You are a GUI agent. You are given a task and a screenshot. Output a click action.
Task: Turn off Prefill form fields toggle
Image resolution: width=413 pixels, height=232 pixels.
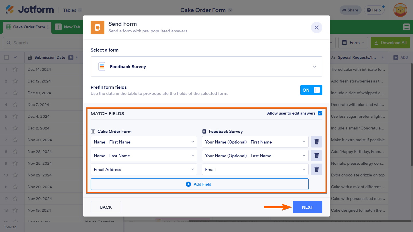pos(311,90)
